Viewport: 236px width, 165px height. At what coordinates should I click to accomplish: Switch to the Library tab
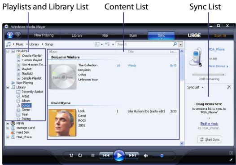point(77,36)
